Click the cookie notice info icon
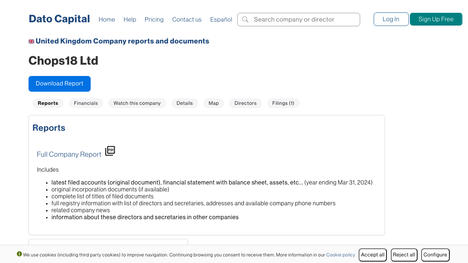Viewport: 468px width, 263px height. [x=19, y=254]
